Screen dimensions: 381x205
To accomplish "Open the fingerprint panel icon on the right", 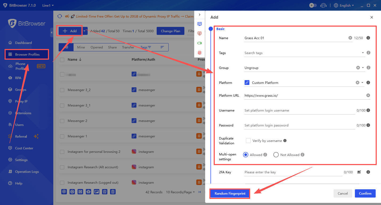I will click(200, 53).
